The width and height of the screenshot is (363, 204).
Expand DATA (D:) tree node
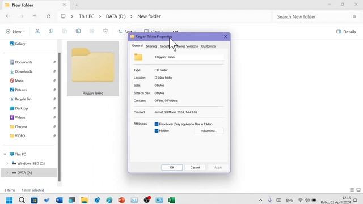click(x=7, y=172)
